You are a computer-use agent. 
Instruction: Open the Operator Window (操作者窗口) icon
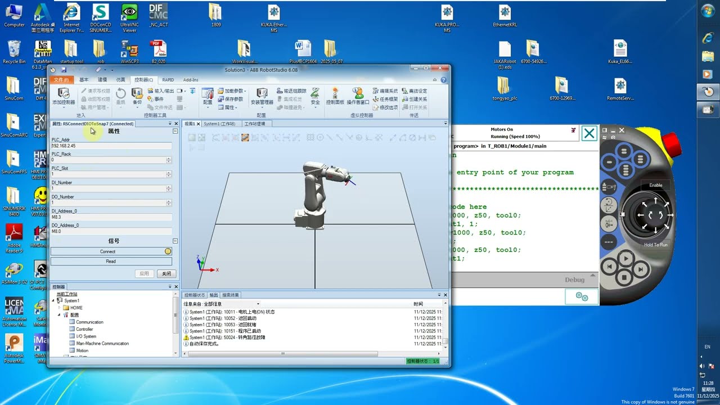tap(358, 96)
